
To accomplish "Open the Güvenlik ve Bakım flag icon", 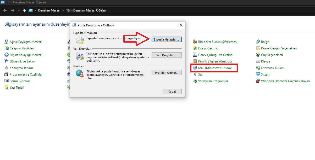I will pyautogui.click(x=7, y=61).
